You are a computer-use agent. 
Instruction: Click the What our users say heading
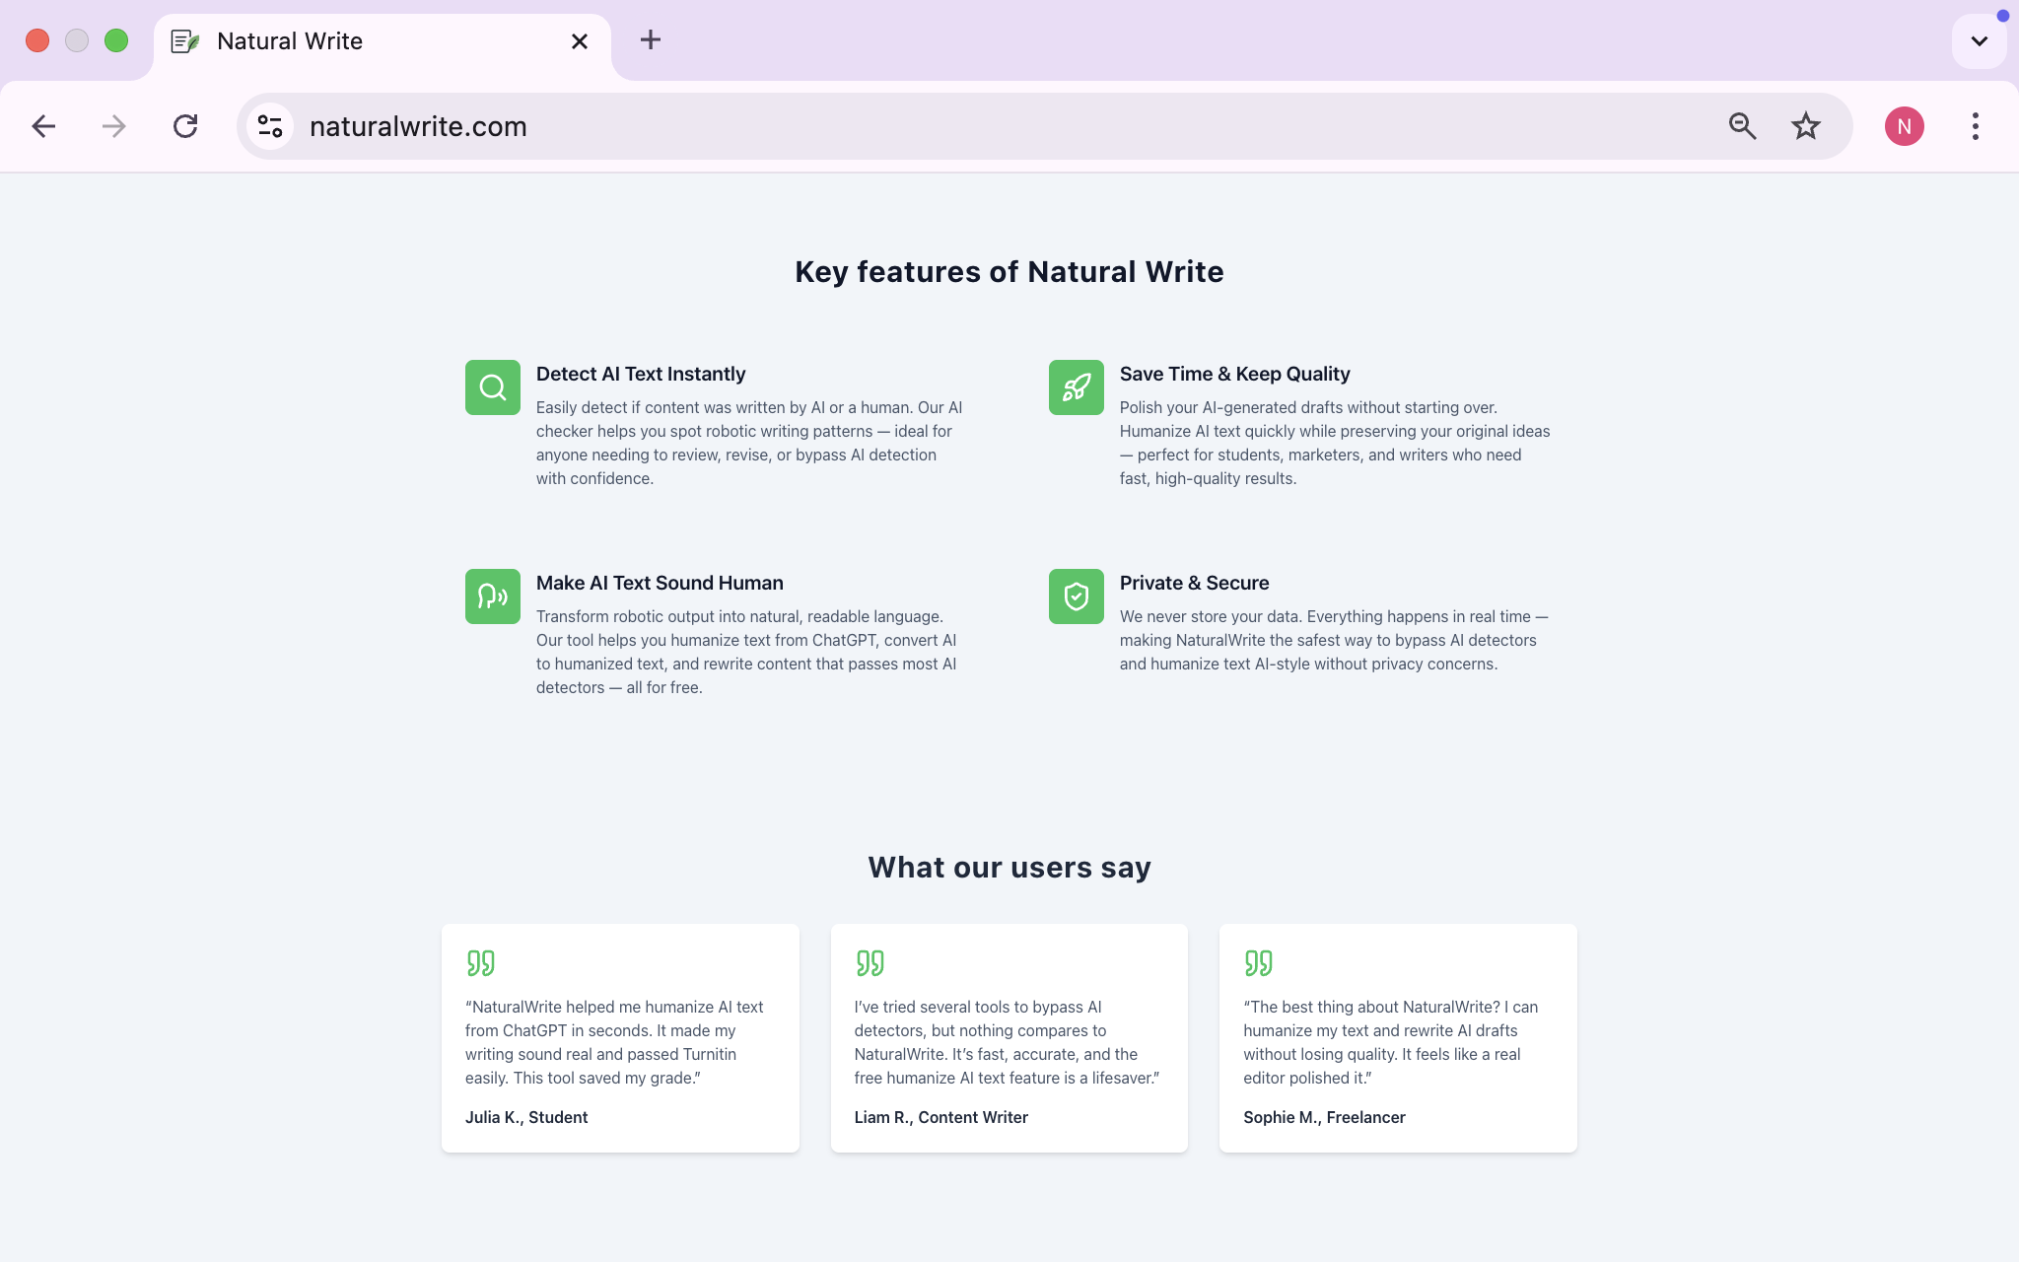(x=1009, y=868)
